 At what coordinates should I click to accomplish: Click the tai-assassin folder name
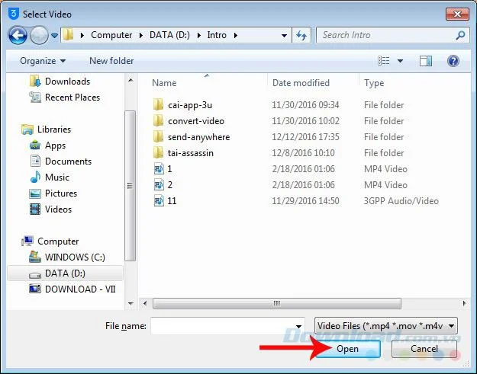[x=191, y=152]
